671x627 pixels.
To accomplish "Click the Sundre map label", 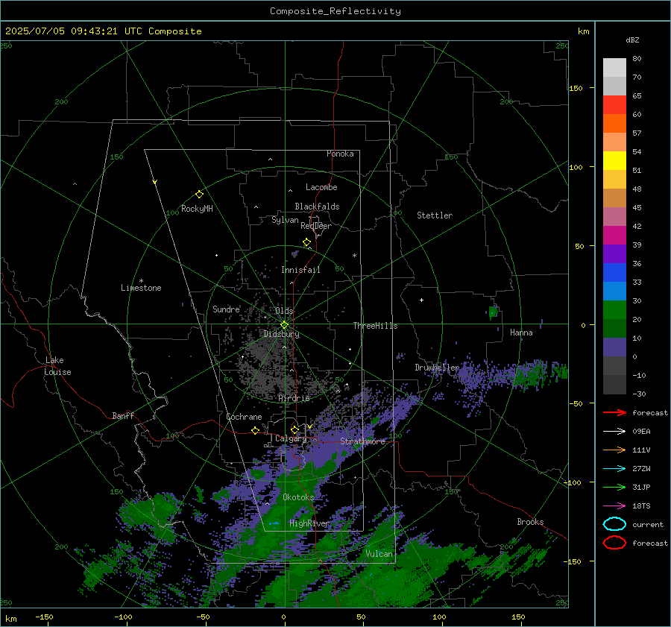I will [226, 309].
